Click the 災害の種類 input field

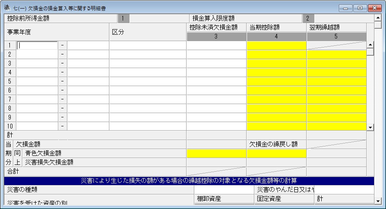[224, 190]
